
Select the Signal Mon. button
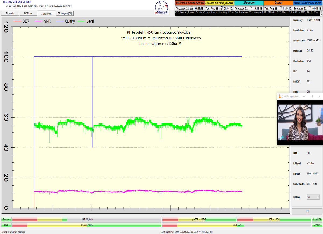click(46, 13)
